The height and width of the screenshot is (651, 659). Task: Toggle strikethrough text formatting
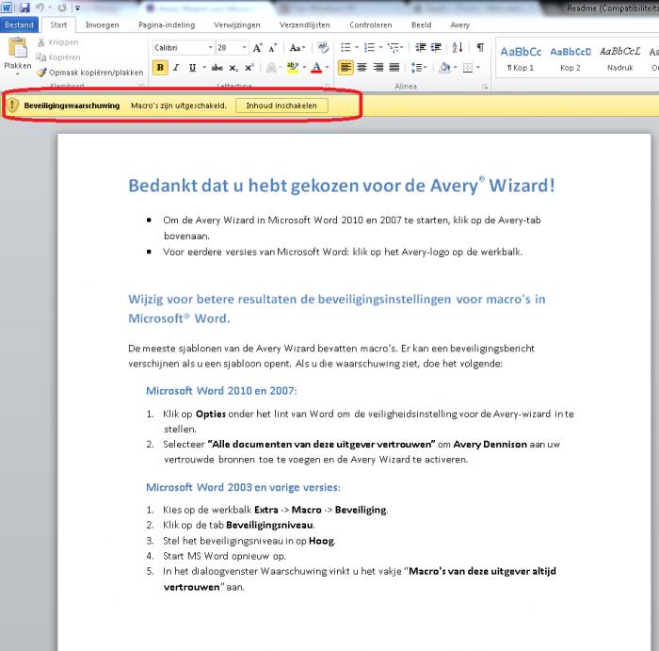[217, 68]
